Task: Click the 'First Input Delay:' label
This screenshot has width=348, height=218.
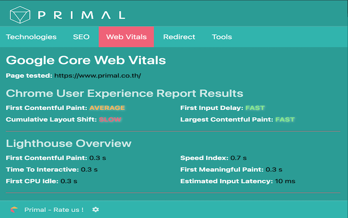Action: pos(212,108)
